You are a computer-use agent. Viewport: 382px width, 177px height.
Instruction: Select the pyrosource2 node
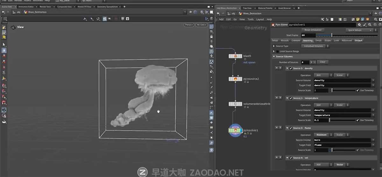pyautogui.click(x=235, y=79)
